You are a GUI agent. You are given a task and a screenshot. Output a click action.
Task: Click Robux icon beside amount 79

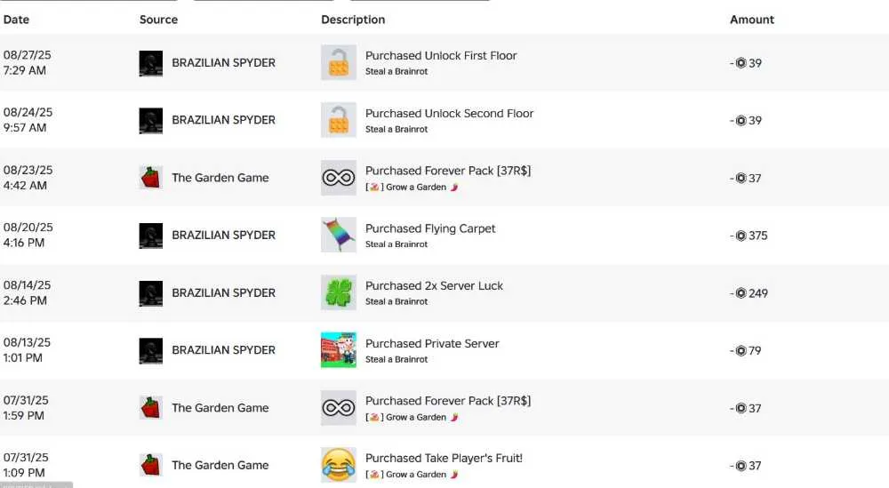tap(741, 350)
